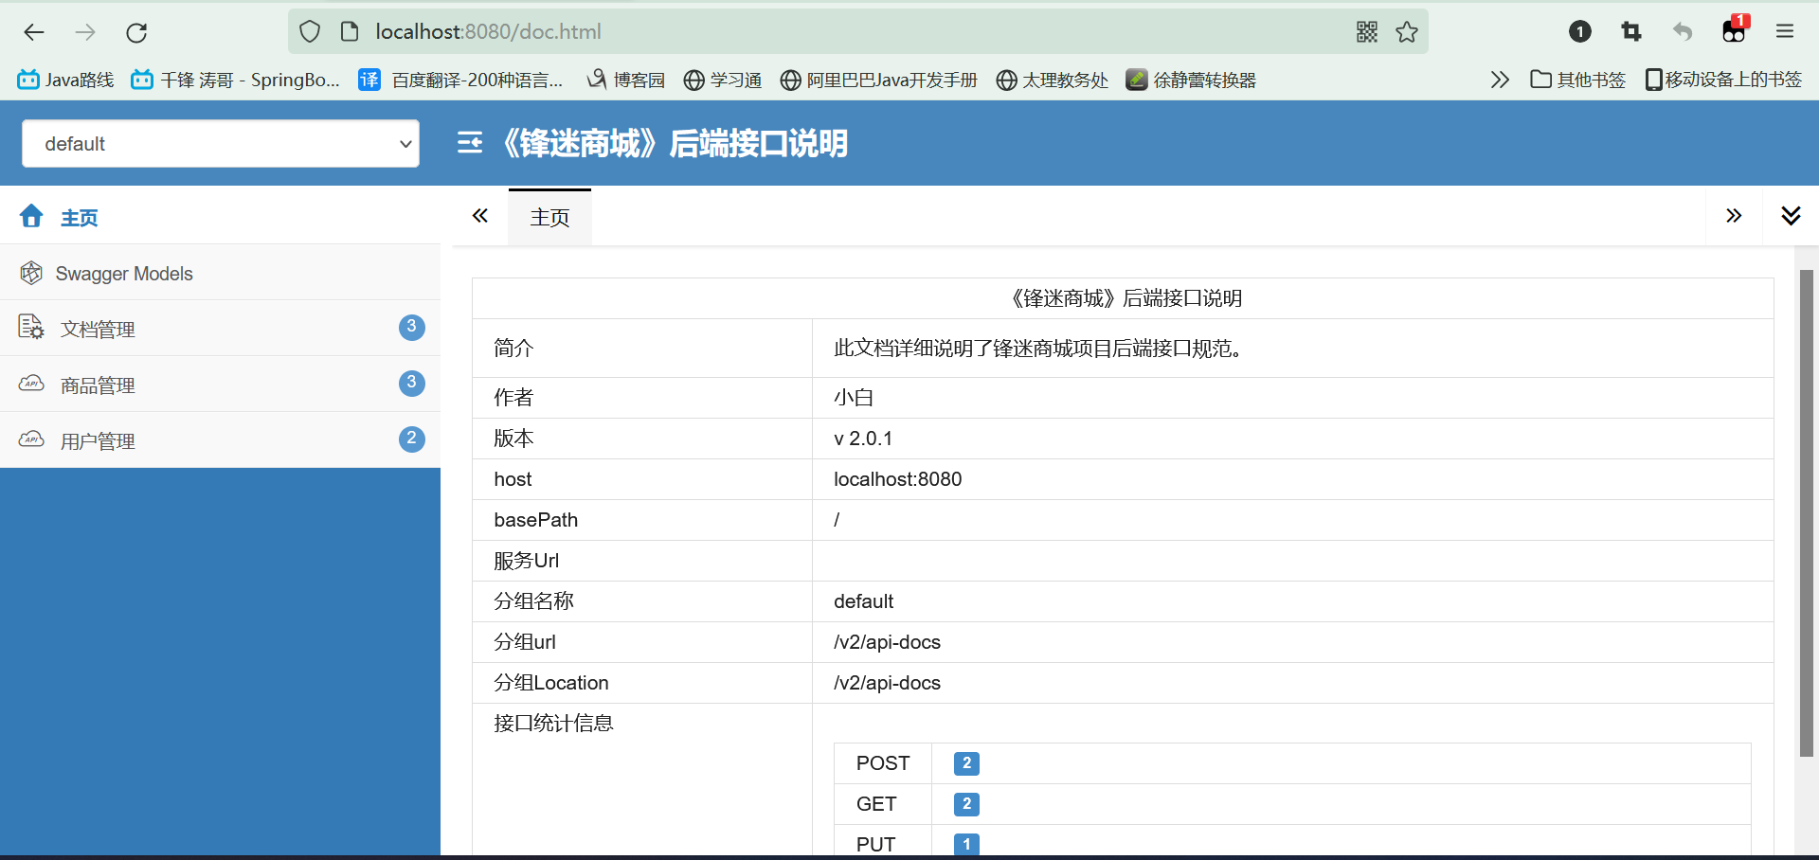Open the shield tracking protection icon
This screenshot has height=860, width=1819.
pyautogui.click(x=310, y=31)
